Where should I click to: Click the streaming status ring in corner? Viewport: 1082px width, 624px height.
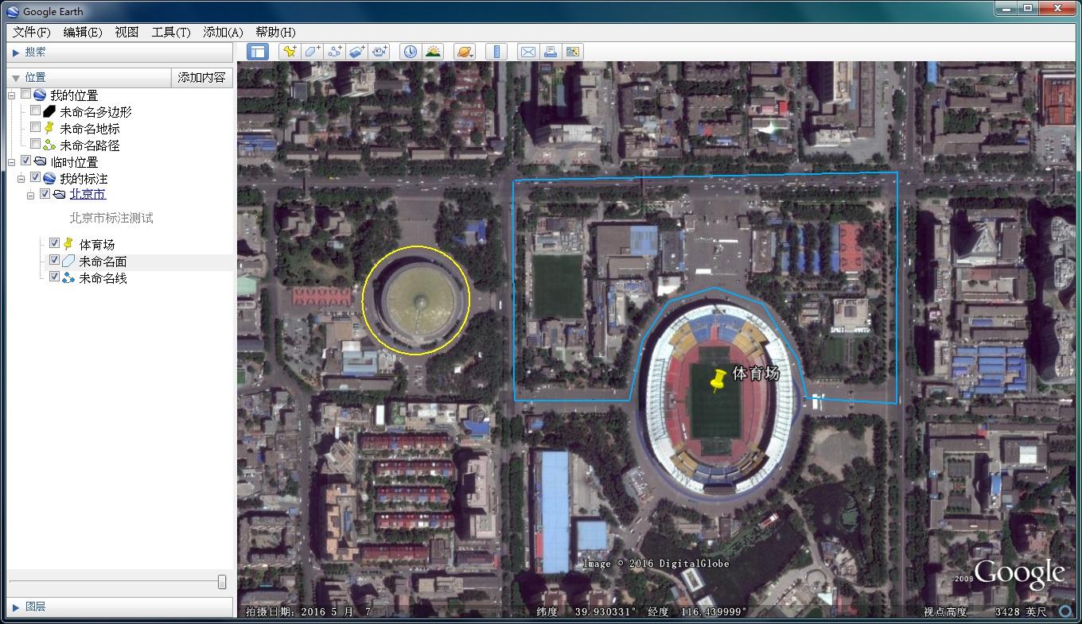tap(1066, 611)
